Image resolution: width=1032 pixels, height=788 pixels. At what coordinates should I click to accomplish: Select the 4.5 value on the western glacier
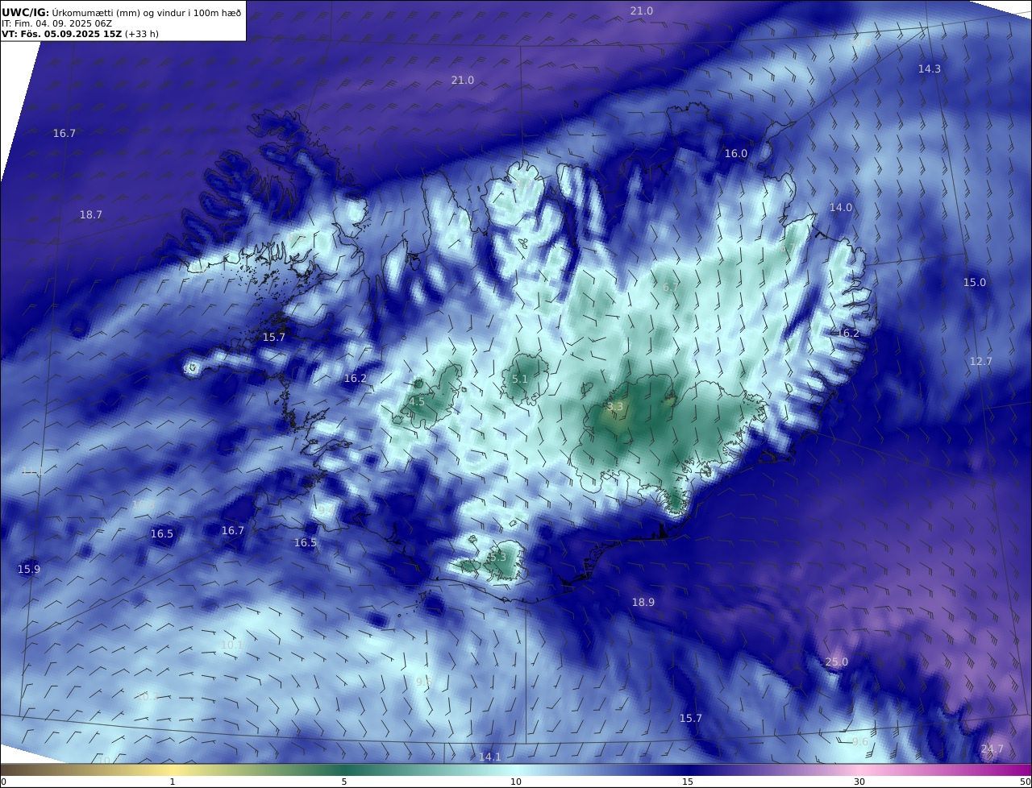(417, 402)
